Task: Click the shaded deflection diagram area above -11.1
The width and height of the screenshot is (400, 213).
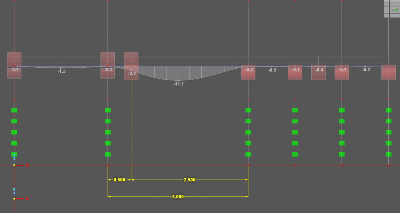Action: point(178,73)
